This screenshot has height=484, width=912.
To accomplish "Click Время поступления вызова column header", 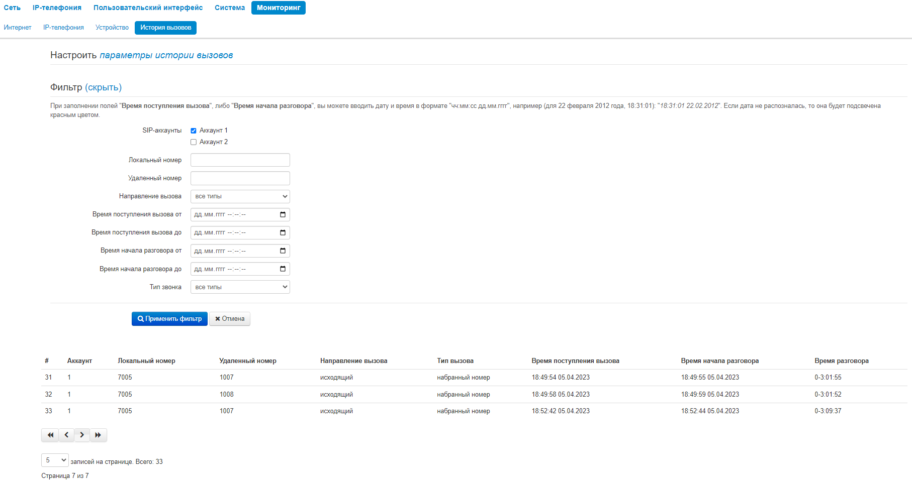I will click(x=575, y=361).
